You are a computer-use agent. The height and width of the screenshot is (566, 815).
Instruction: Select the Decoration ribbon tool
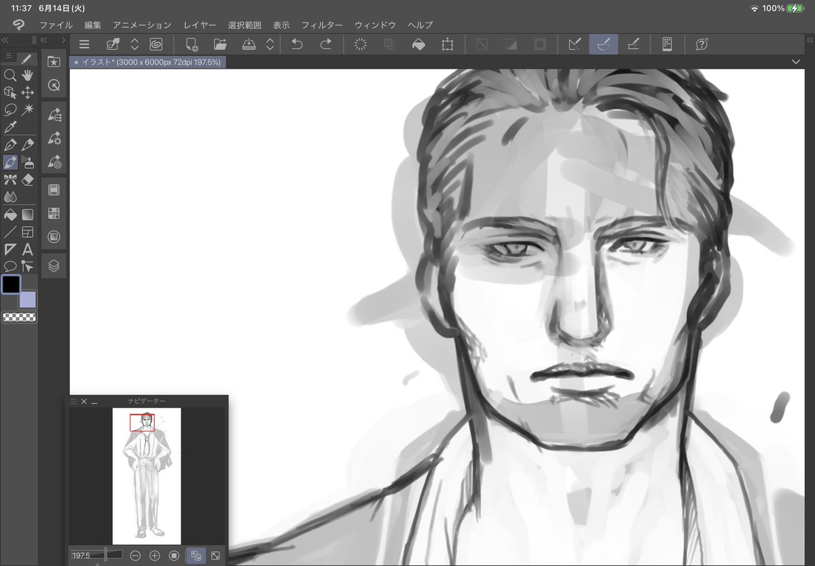point(10,179)
